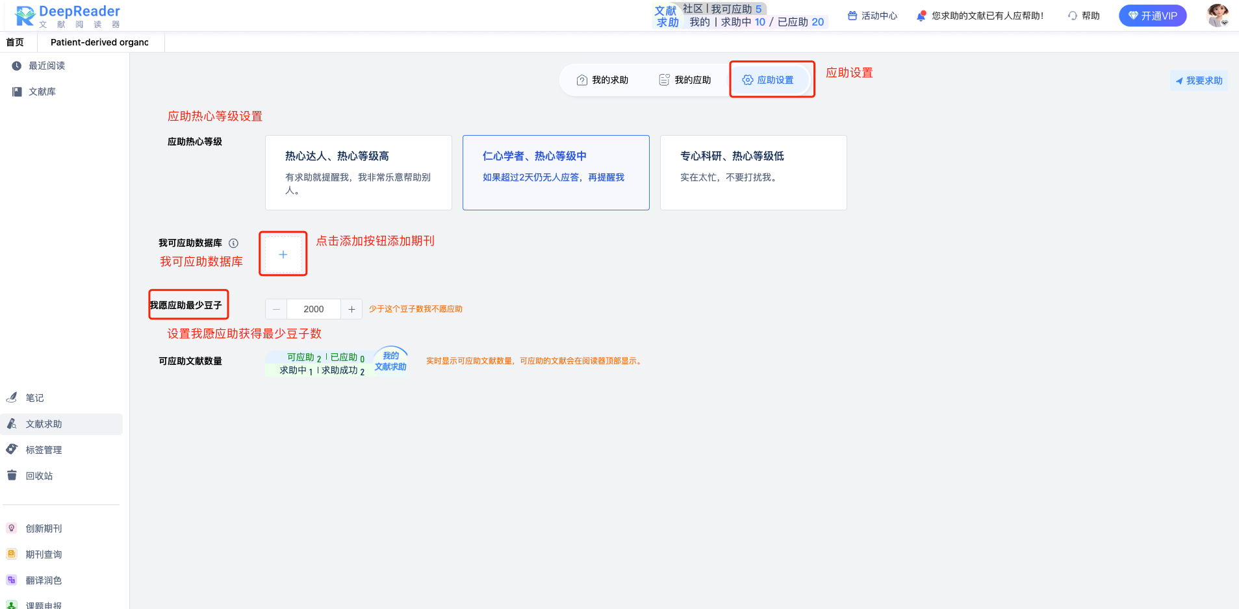Switch to 我的求助 tab
Screen dimensions: 1239x609
pyautogui.click(x=602, y=80)
